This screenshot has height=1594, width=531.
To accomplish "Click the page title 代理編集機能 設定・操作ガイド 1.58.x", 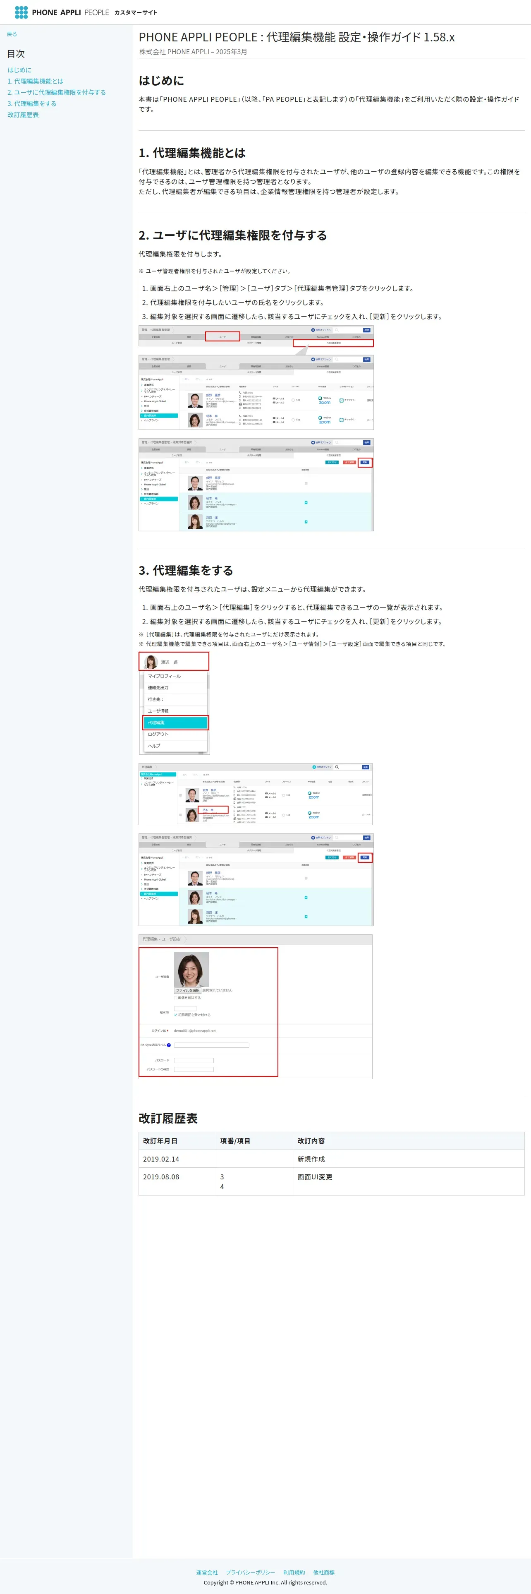I will pyautogui.click(x=297, y=37).
